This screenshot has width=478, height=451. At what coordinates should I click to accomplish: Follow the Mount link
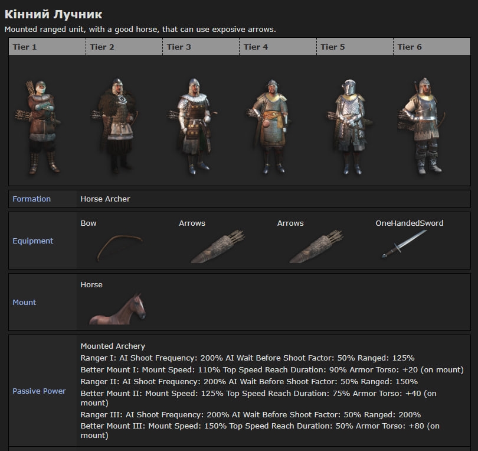click(24, 302)
